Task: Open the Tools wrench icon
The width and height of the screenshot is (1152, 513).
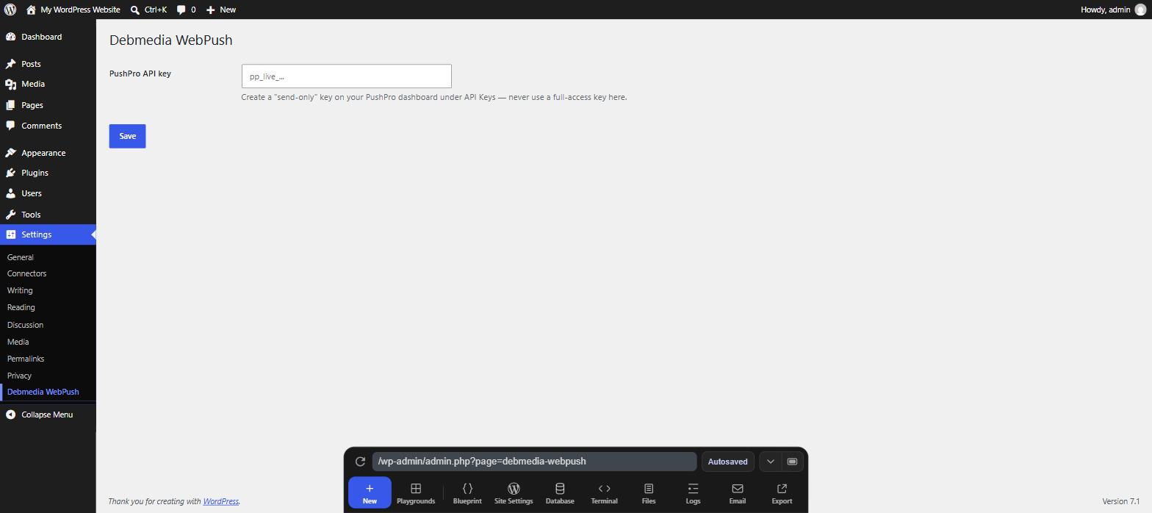Action: (10, 215)
